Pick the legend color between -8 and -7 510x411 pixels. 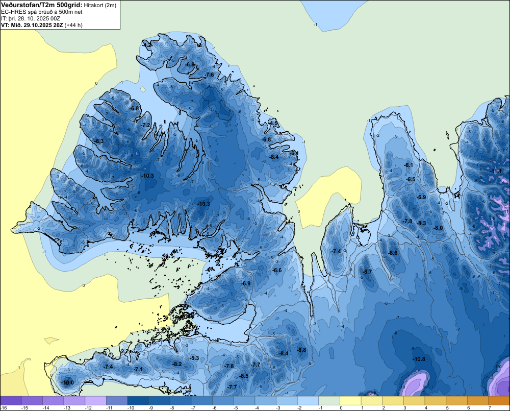click(x=181, y=401)
